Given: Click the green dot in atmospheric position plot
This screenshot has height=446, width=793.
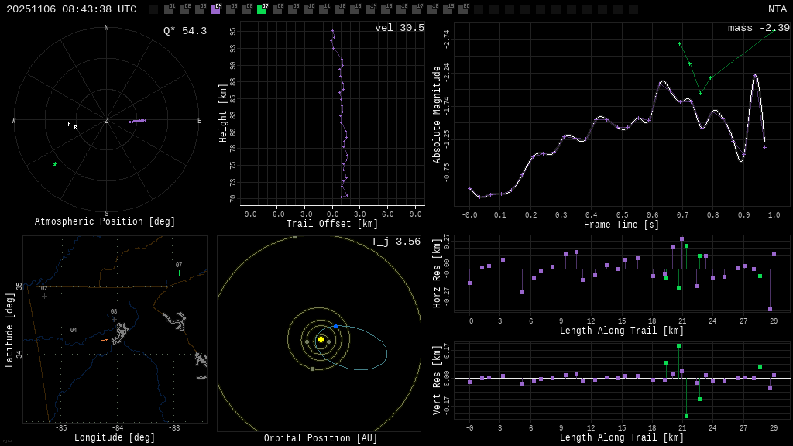Looking at the screenshot, I should point(55,164).
